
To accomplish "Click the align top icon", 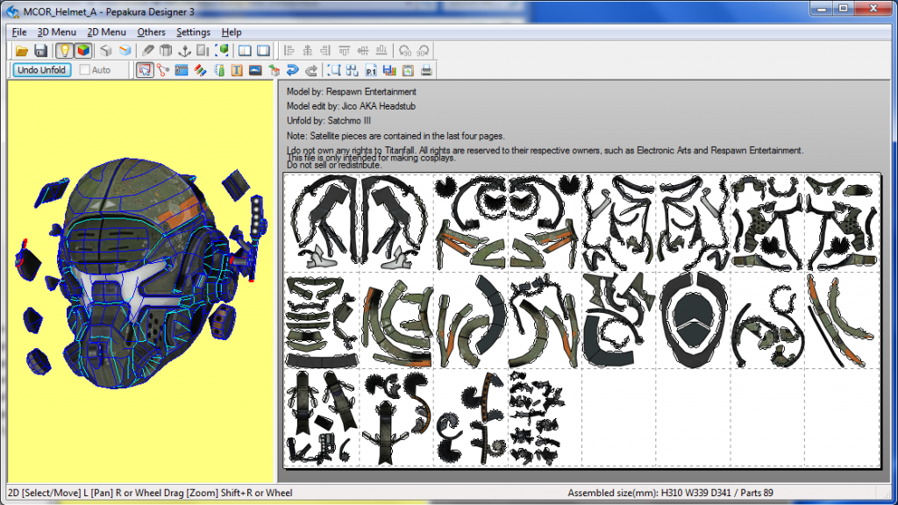I will click(x=344, y=51).
